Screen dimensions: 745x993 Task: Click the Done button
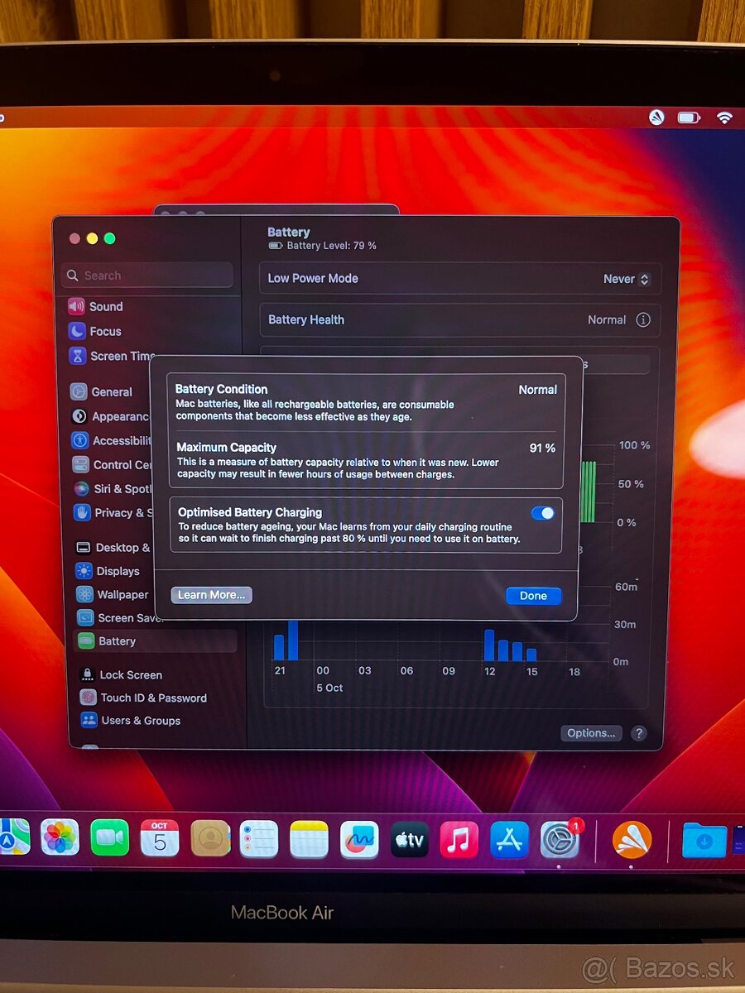tap(533, 596)
